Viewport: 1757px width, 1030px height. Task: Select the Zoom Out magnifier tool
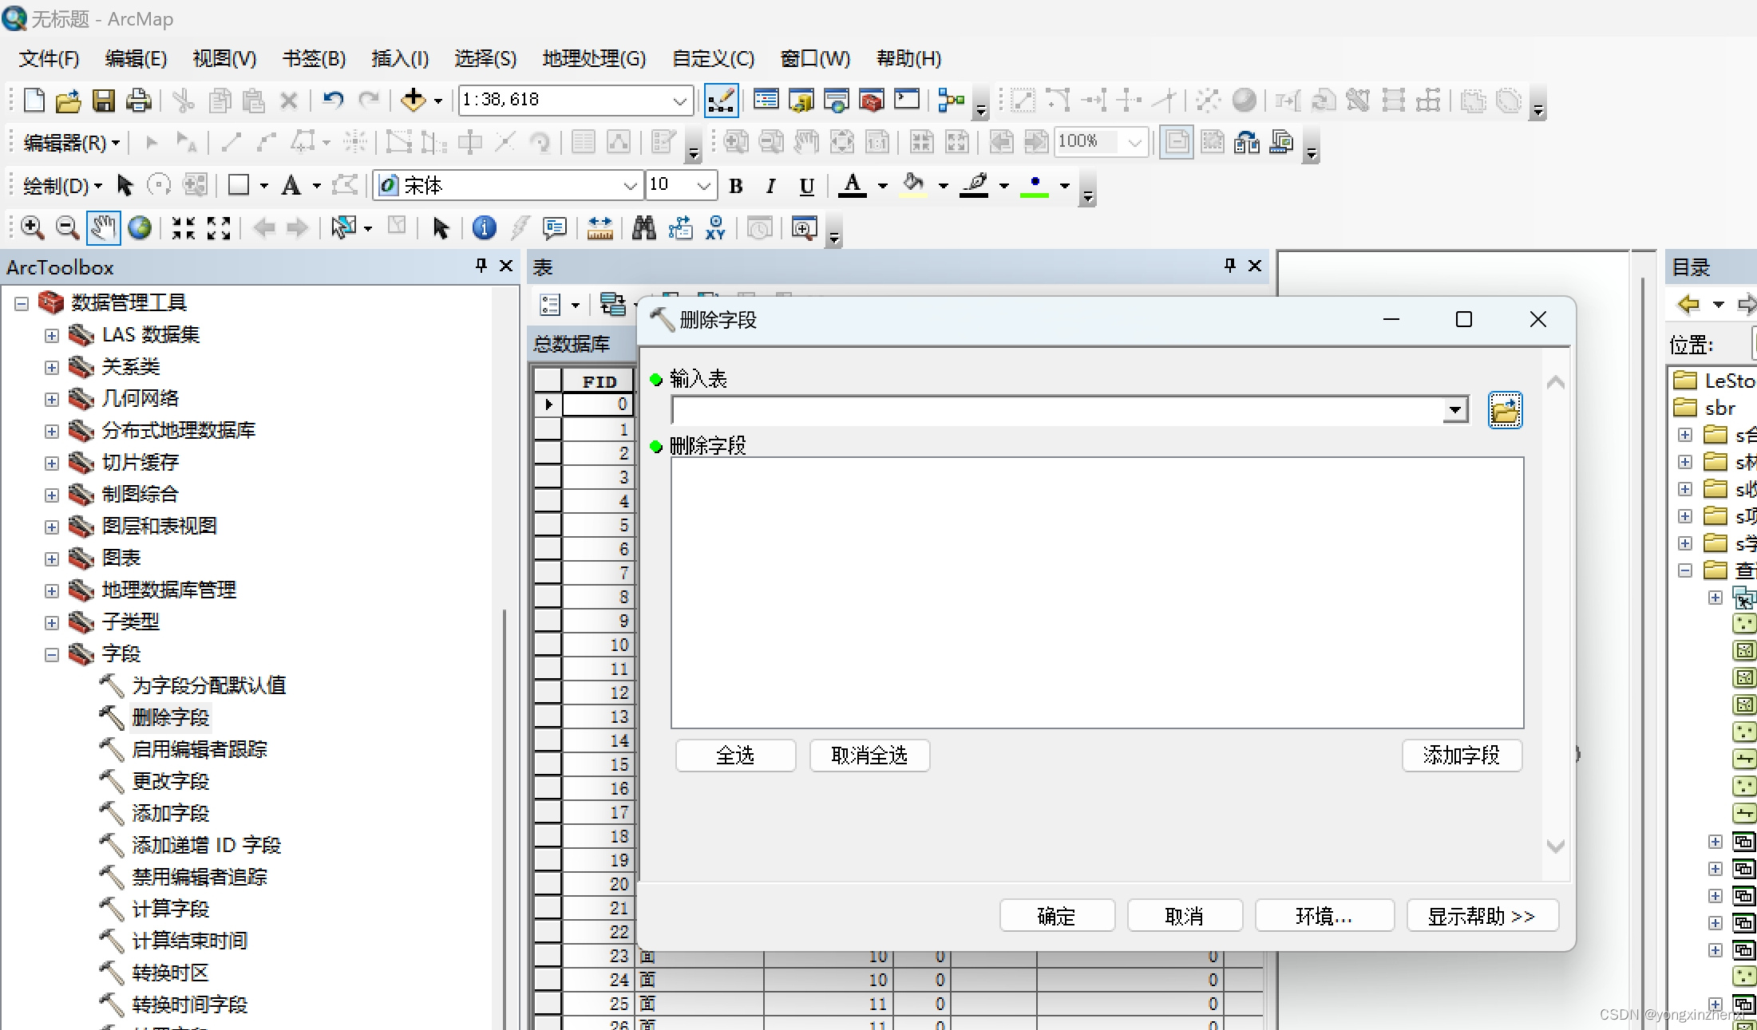point(67,228)
